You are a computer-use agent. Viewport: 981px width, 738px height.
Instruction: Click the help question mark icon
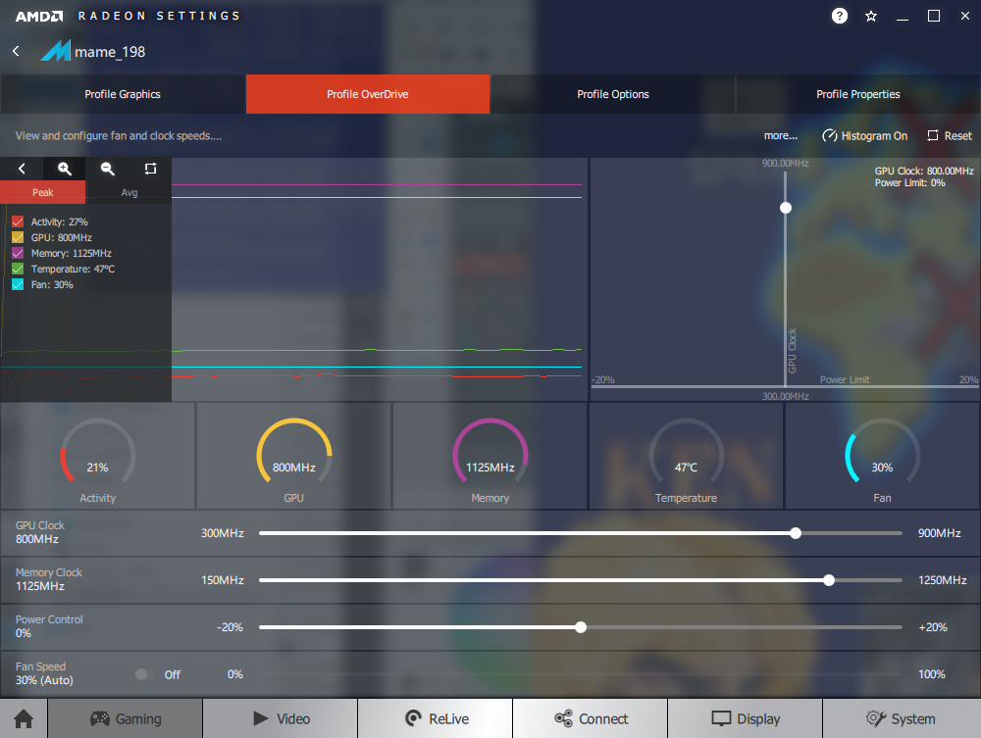pos(840,16)
